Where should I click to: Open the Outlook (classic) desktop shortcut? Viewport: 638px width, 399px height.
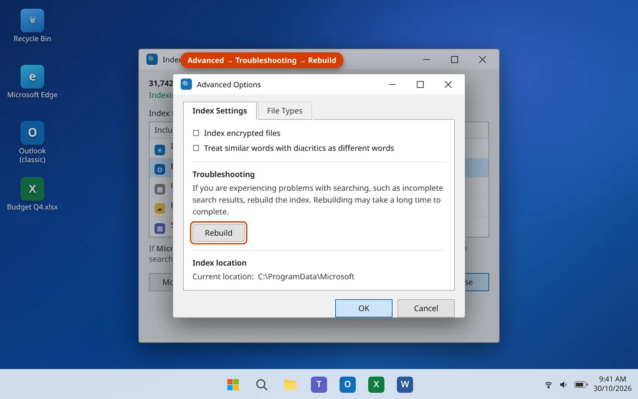coord(32,142)
